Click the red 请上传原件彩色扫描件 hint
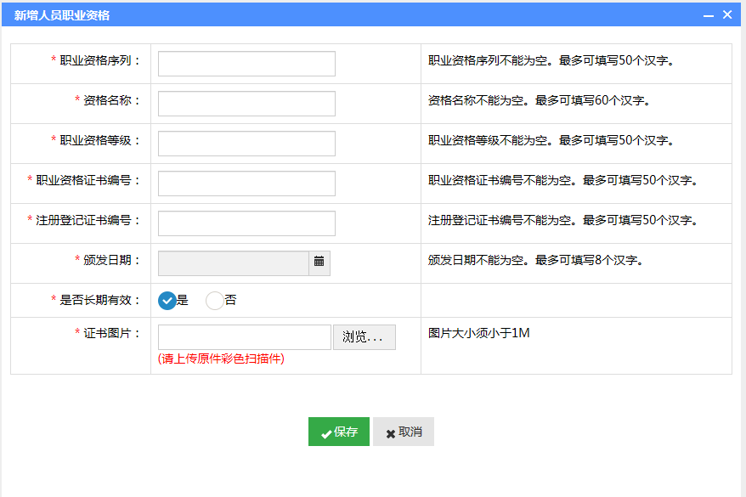 click(221, 359)
